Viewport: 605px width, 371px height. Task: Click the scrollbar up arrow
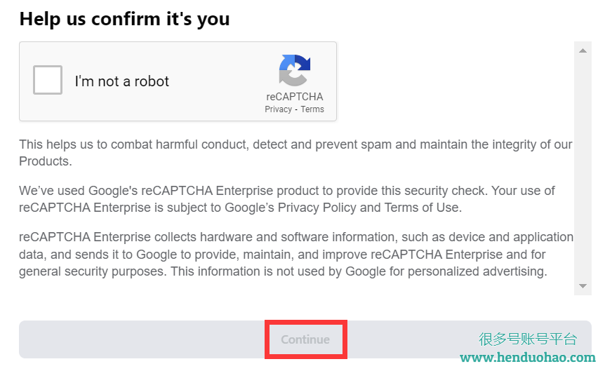583,50
